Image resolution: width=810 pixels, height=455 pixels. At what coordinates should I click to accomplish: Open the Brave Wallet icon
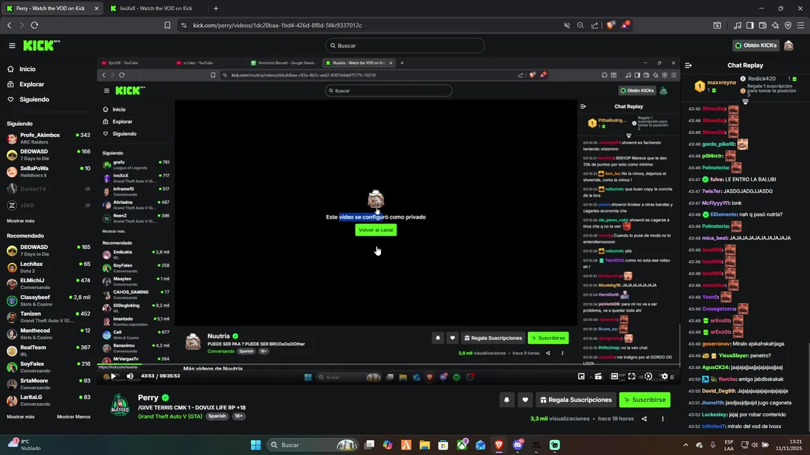point(763,25)
